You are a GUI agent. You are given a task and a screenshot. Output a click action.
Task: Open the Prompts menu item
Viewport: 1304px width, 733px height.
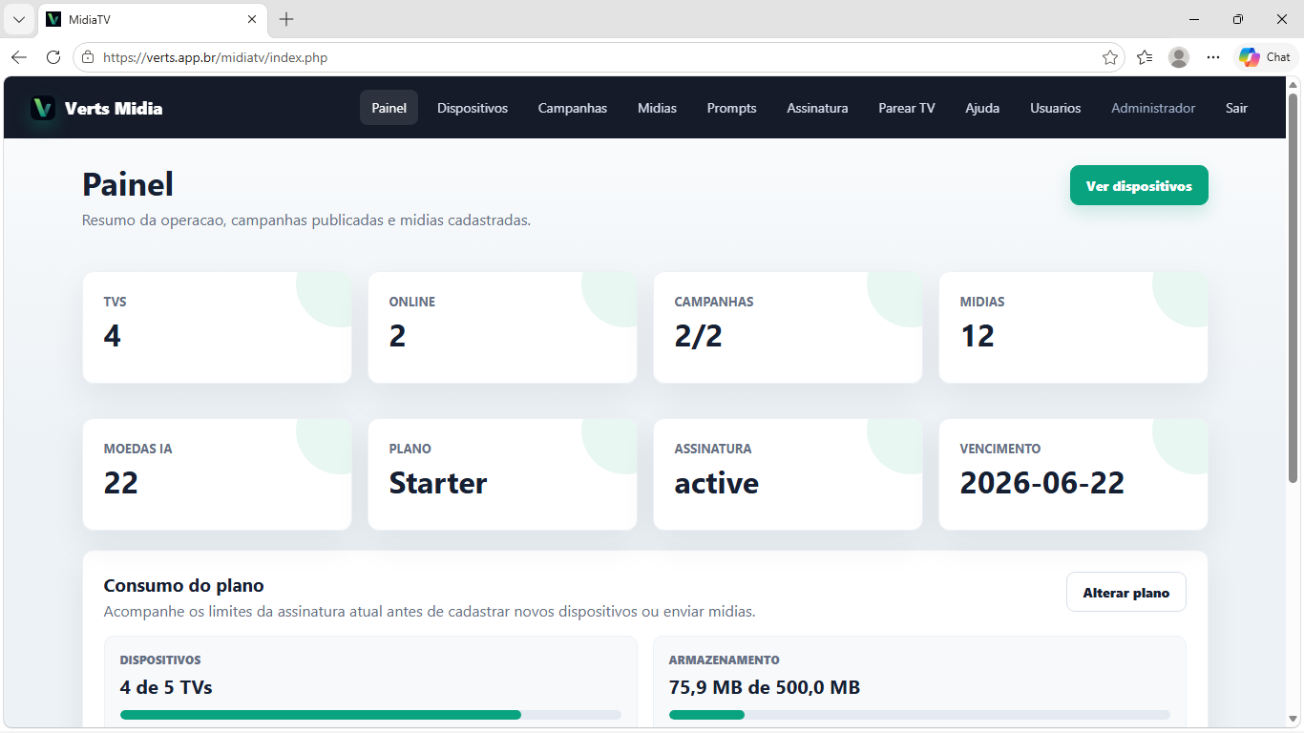tap(731, 108)
